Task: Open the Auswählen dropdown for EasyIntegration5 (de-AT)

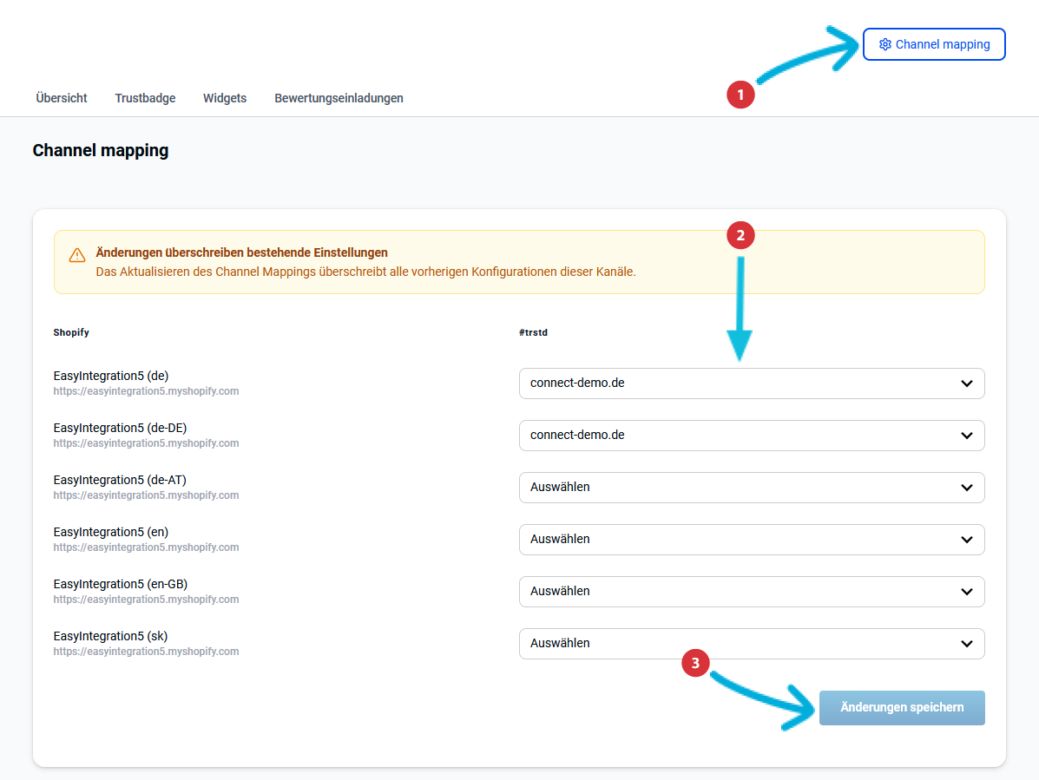Action: point(751,488)
